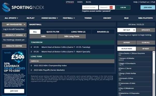
Task: Open Miami Heat at Boston Celtics Match Specials
Action: (66, 52)
